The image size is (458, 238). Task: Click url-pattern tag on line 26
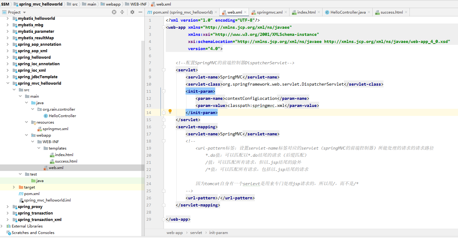202,198
